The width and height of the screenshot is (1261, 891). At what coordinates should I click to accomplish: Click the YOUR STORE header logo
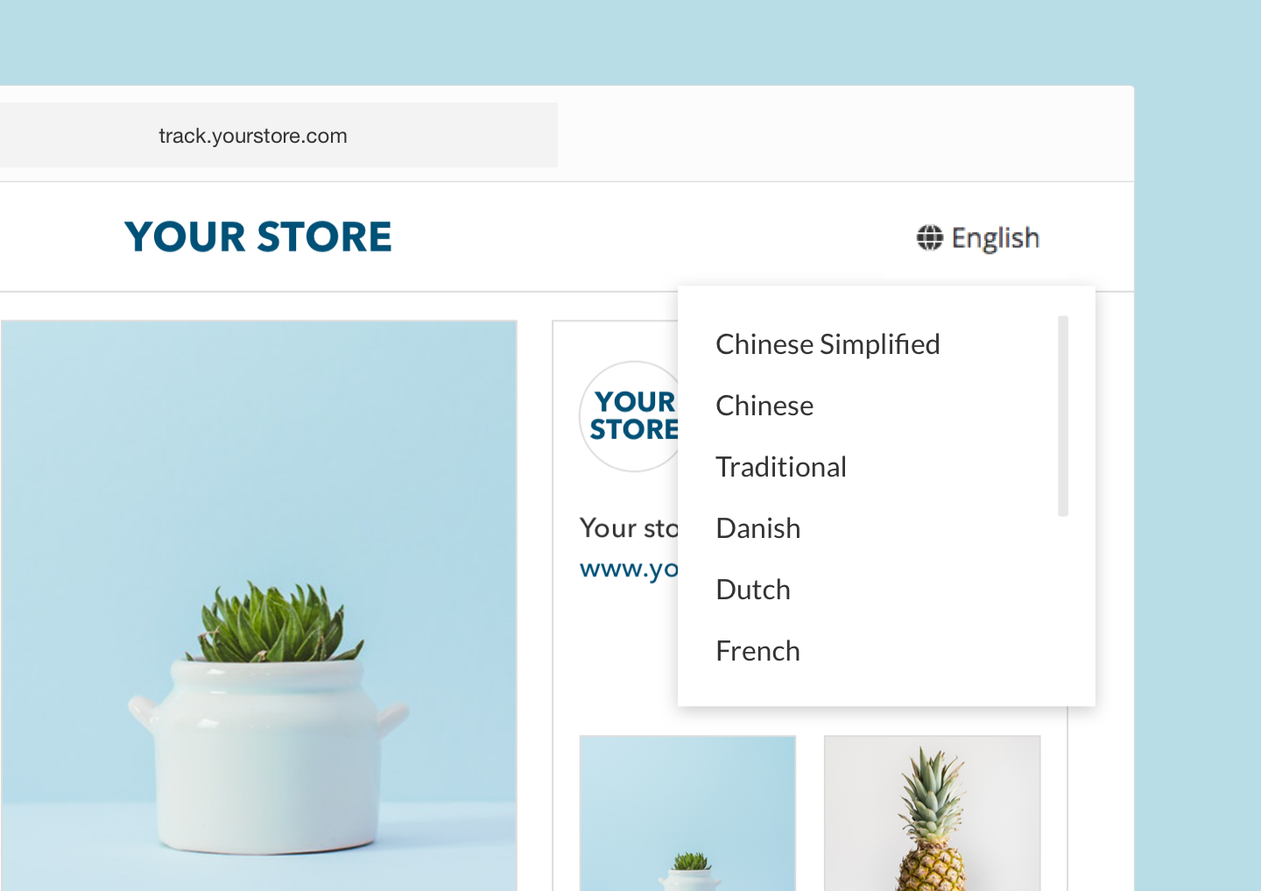(x=258, y=237)
